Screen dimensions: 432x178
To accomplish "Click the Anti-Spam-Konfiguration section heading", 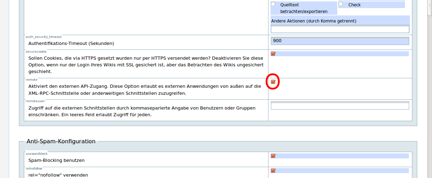I will (61, 141).
